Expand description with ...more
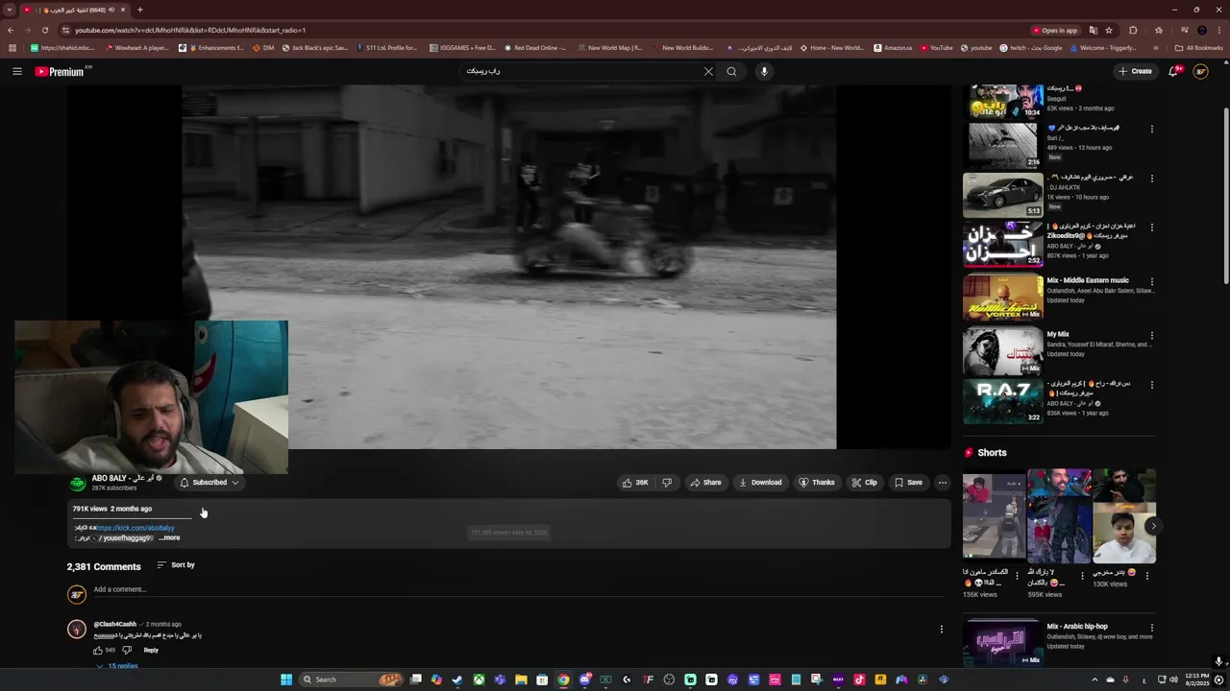The height and width of the screenshot is (691, 1230). coord(169,538)
